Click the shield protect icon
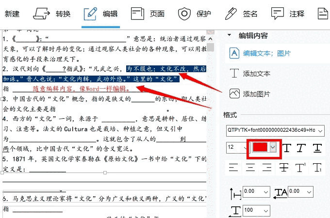This screenshot has height=218, width=330. pos(184,14)
